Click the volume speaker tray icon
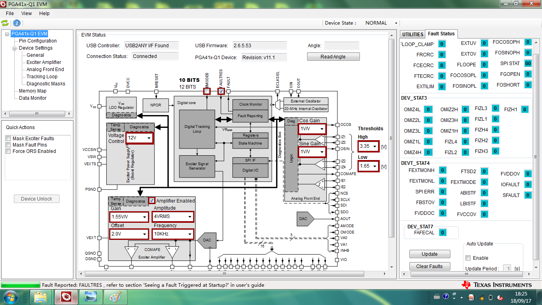 click(x=500, y=297)
